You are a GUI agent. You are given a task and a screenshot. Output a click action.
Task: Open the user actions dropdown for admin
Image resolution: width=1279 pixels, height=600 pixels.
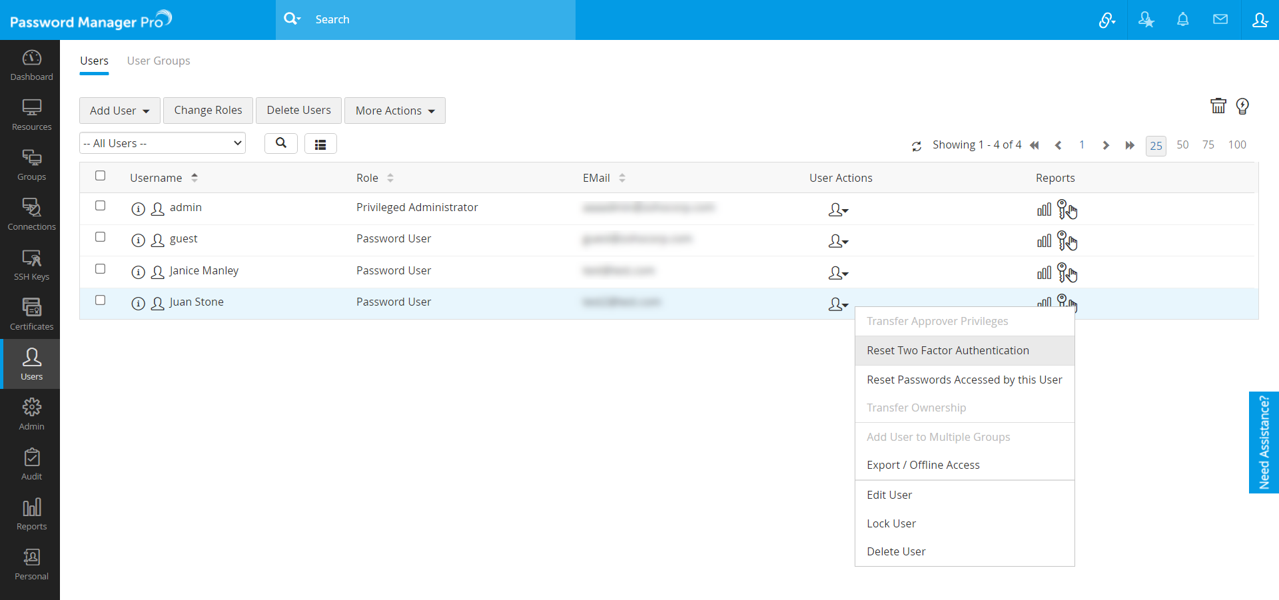pyautogui.click(x=838, y=210)
